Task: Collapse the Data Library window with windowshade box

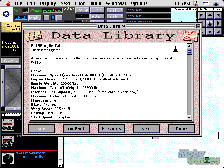Action: pyautogui.click(x=198, y=26)
